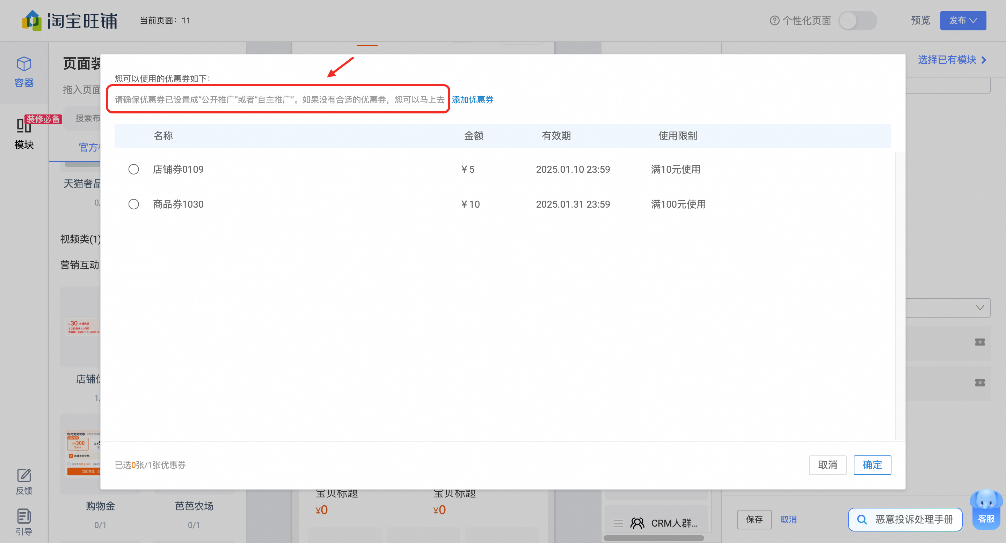Click the 保存 button in right panel
Screen dimensions: 1006x543
tap(754, 519)
